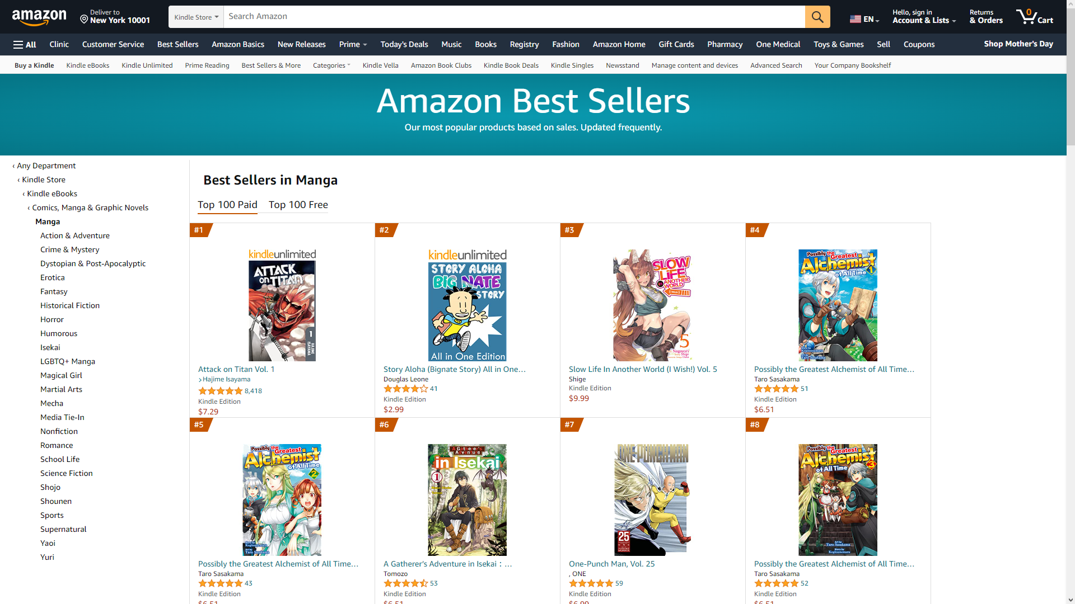The height and width of the screenshot is (604, 1075).
Task: Open the Isekai category in sidebar
Action: [x=50, y=347]
